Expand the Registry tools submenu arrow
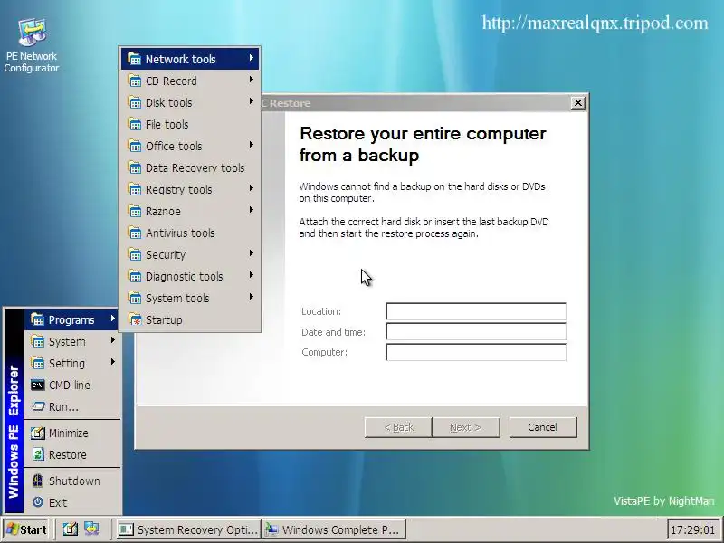The width and height of the screenshot is (724, 543). tap(252, 188)
